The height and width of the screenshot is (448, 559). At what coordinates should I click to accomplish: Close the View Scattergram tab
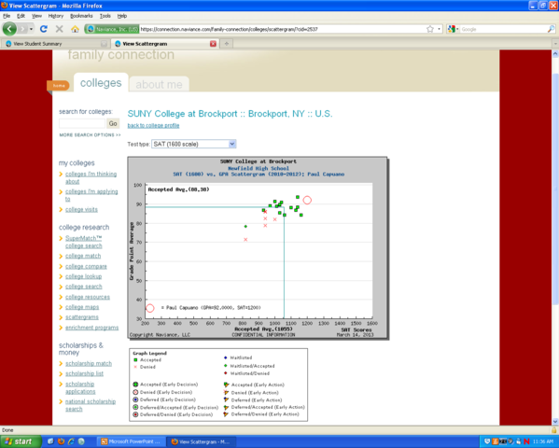point(213,44)
